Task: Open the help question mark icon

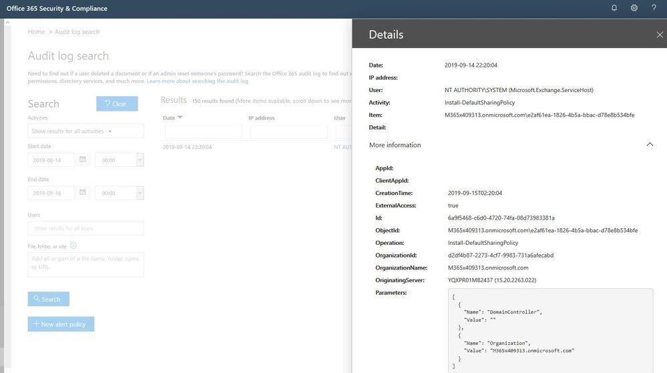Action: coord(654,7)
